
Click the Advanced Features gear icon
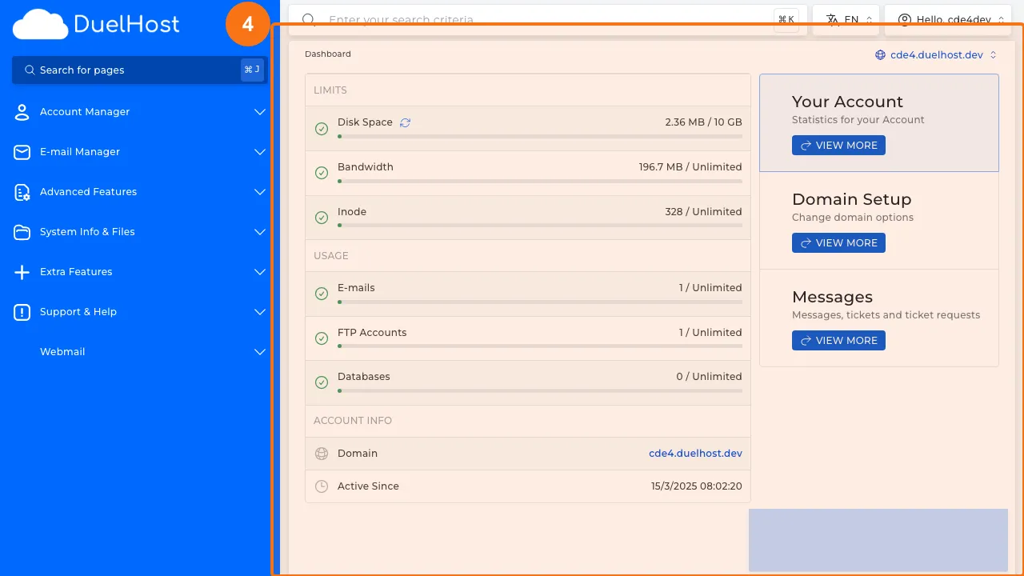(22, 192)
